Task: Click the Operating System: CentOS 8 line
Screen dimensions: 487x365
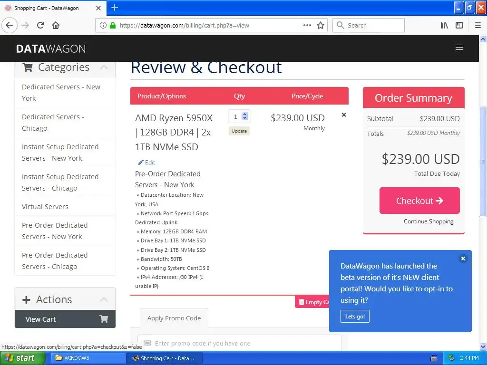Action: tap(173, 268)
